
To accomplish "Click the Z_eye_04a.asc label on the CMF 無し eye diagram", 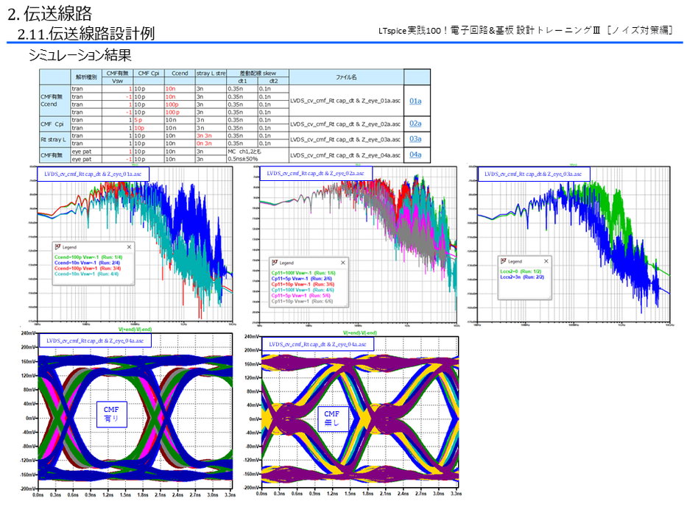I will click(x=317, y=344).
